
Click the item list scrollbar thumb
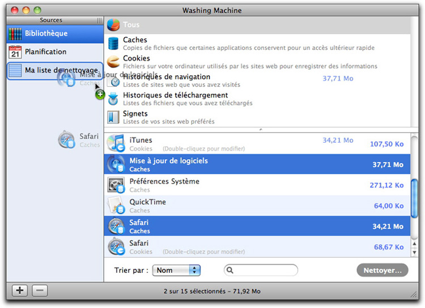coord(414,198)
